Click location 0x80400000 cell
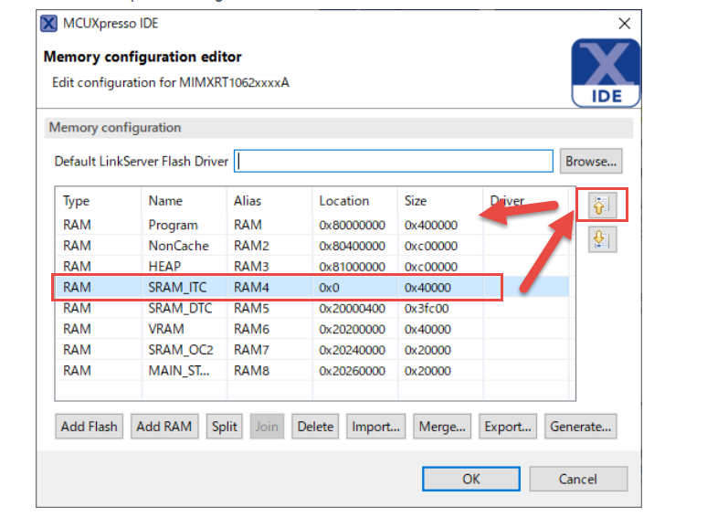This screenshot has height=528, width=707. coord(353,246)
